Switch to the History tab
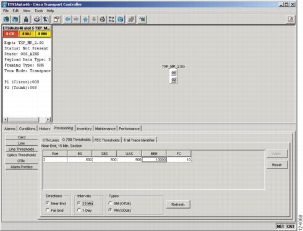Image resolution: width=303 pixels, height=231 pixels. click(45, 128)
